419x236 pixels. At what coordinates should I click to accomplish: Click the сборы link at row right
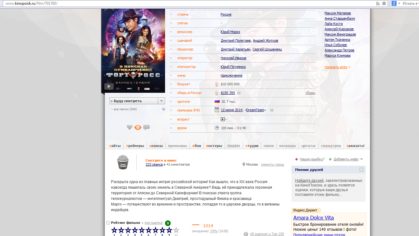click(310, 93)
